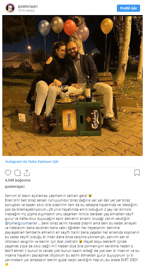Click the Tuborg crate in the photo
Image resolution: width=143 pixels, height=268 pixels.
(66, 118)
